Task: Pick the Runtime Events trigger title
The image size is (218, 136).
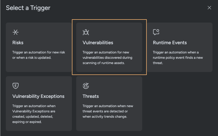Action: tap(170, 43)
